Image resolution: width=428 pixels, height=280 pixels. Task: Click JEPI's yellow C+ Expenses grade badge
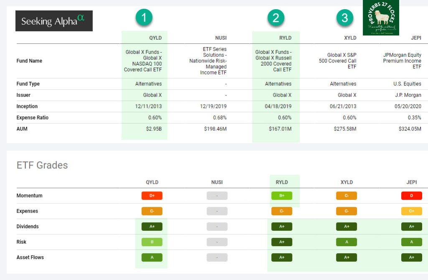[x=412, y=211]
